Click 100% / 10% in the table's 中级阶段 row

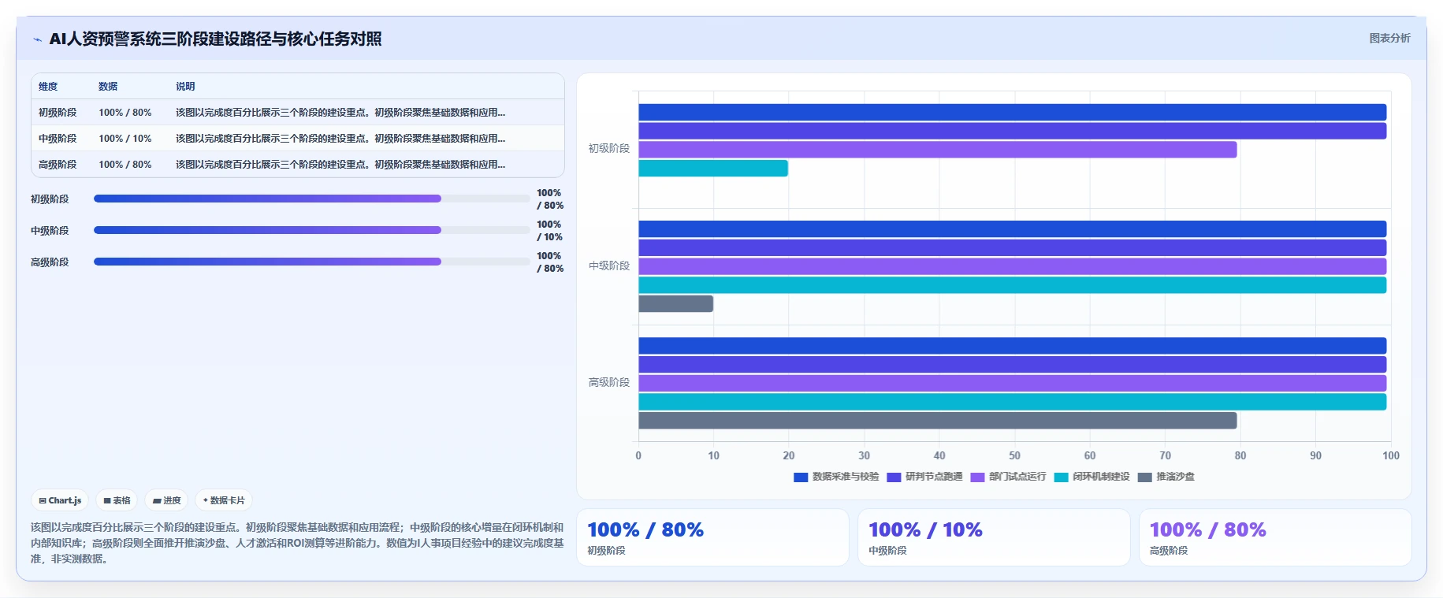[125, 139]
